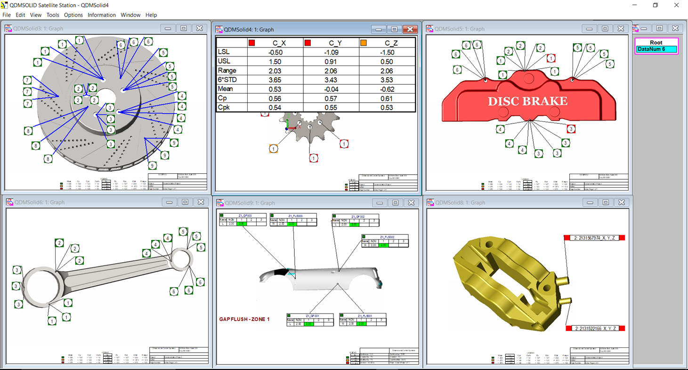Click the green status square on Z1_FLS002 label

pos(364,237)
